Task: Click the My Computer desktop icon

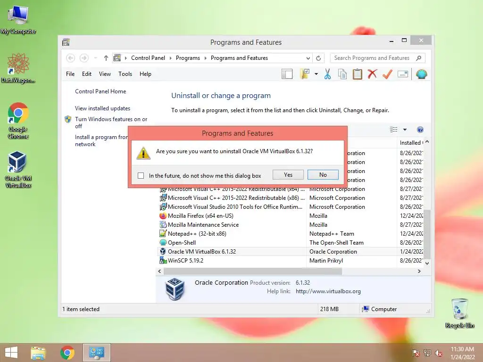Action: 18,20
